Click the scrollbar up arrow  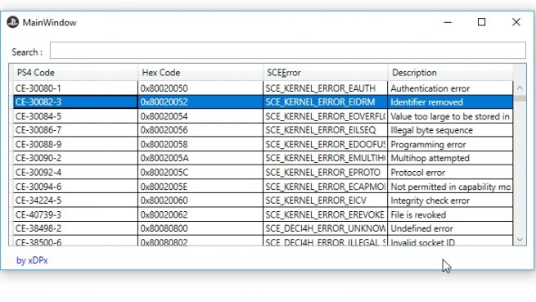click(520, 88)
